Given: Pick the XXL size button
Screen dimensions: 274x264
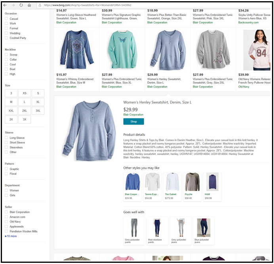Looking at the screenshot, I should point(11,111).
